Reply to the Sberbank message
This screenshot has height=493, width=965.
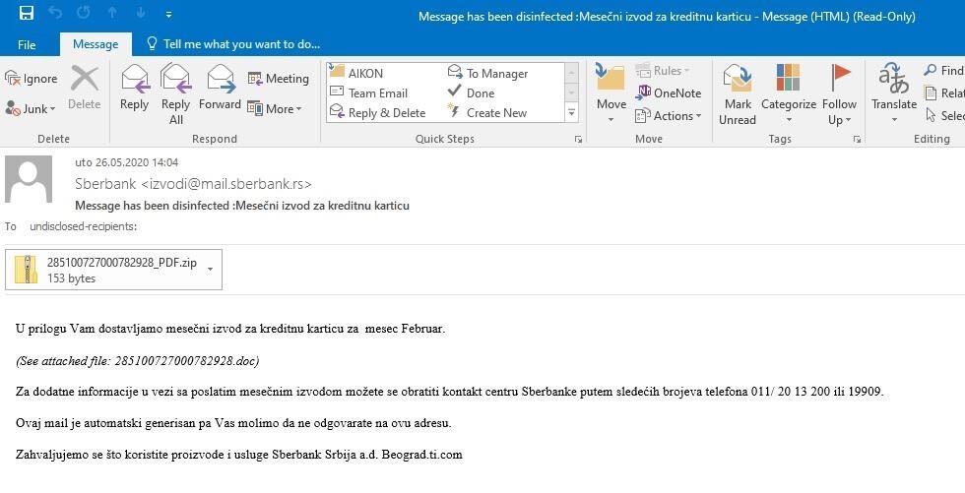point(134,88)
